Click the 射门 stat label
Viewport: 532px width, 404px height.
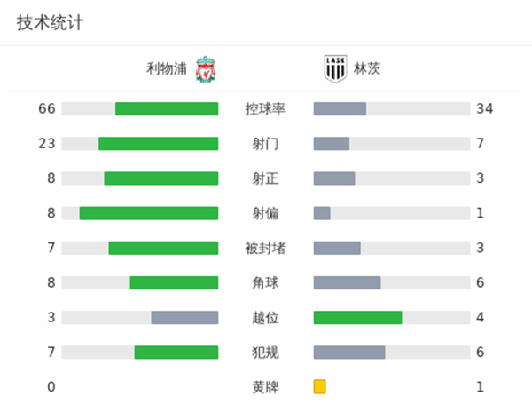click(x=265, y=144)
